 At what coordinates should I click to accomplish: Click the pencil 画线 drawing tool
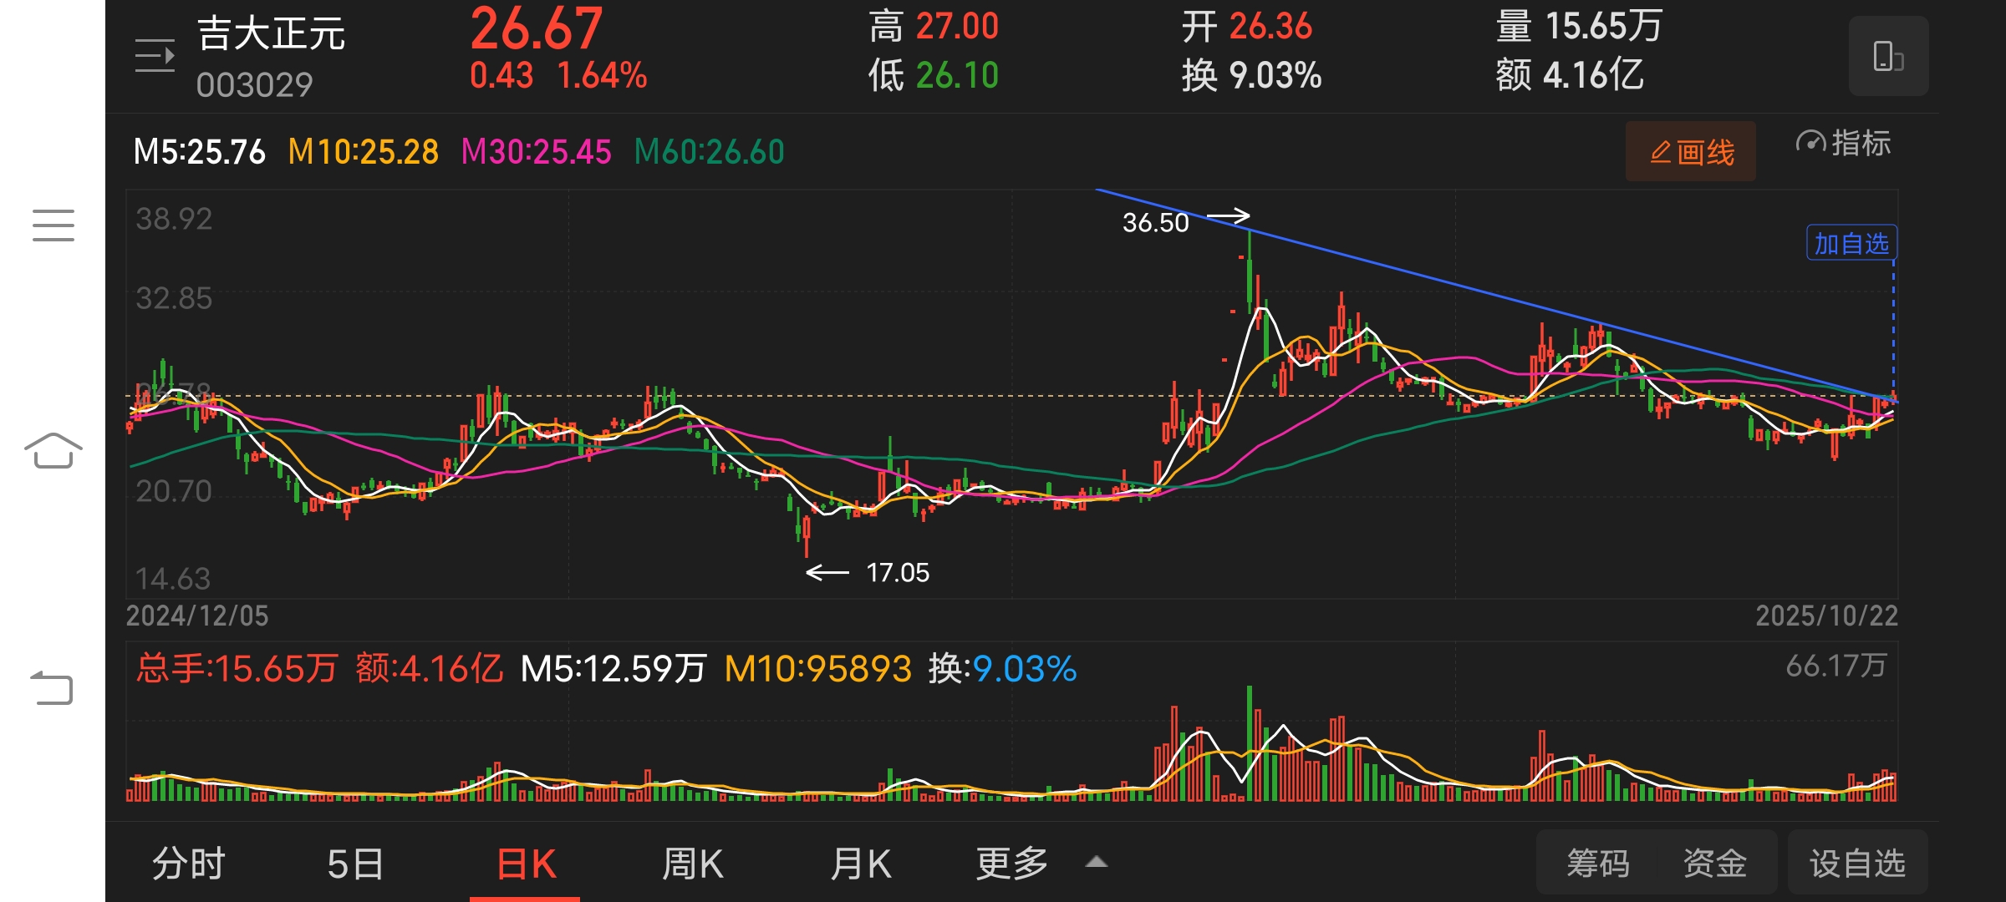pos(1690,152)
